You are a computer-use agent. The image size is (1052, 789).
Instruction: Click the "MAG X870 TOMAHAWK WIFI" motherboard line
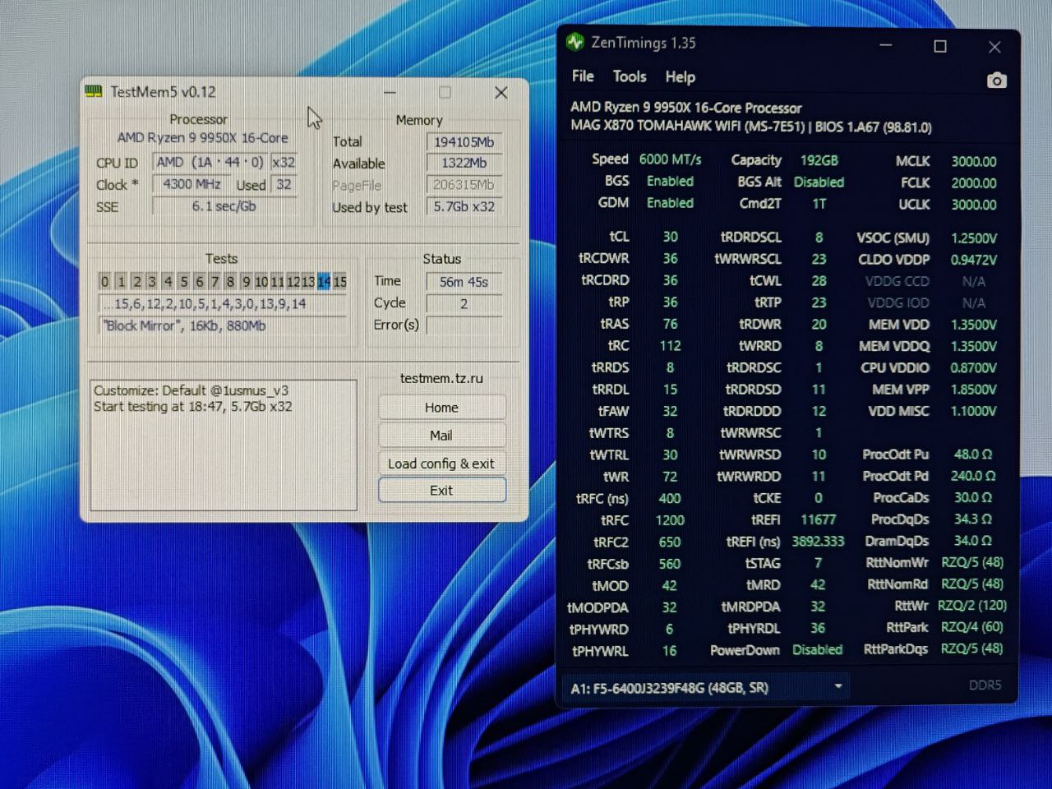751,127
